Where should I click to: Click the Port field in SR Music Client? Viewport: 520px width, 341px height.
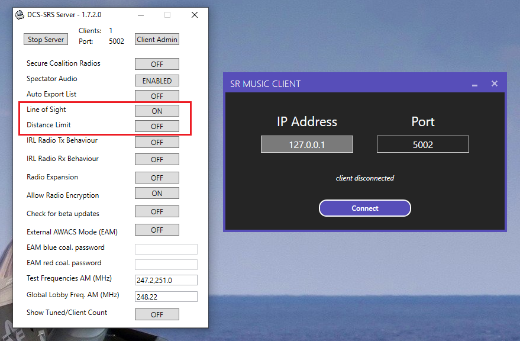423,144
